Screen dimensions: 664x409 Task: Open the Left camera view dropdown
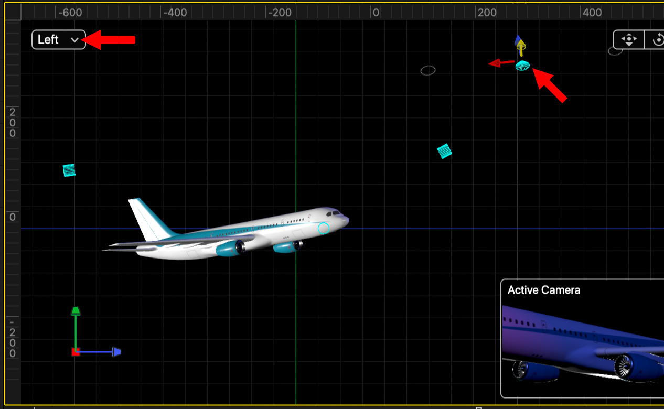tap(58, 40)
